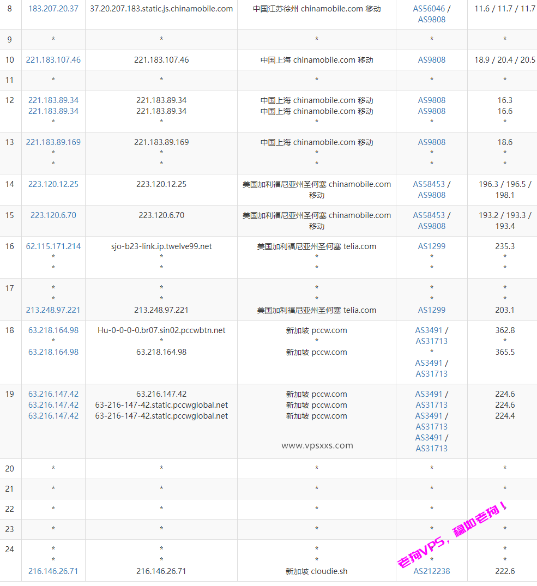Follow the 213.248.97.221 IP link in hop 17
This screenshot has width=537, height=586.
53,310
